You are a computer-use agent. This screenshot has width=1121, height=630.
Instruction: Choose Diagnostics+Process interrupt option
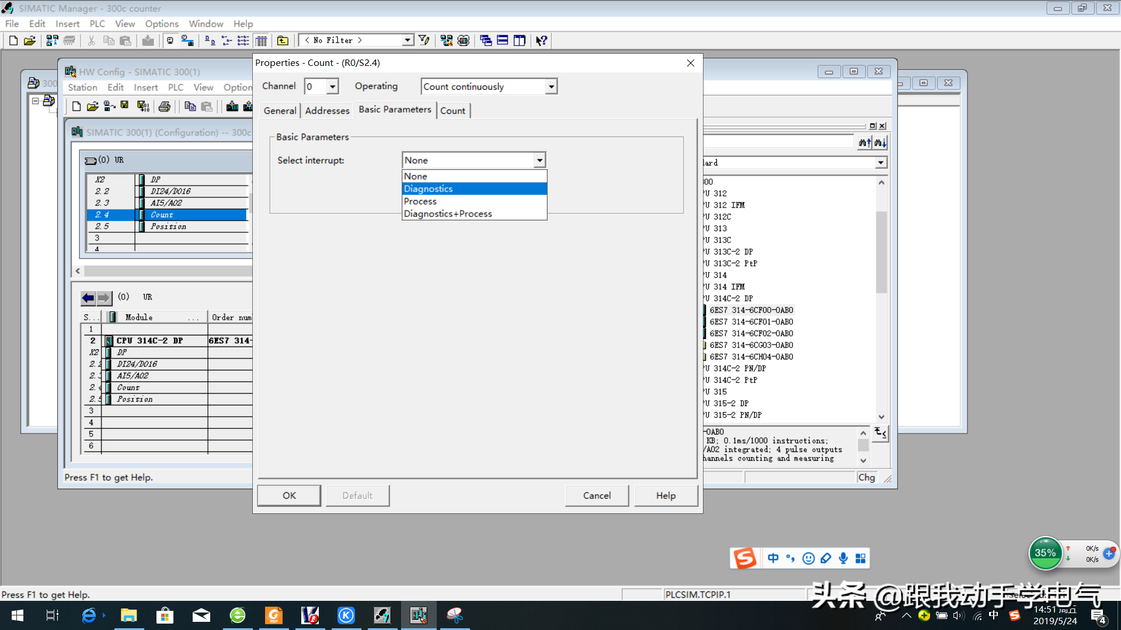(x=448, y=214)
